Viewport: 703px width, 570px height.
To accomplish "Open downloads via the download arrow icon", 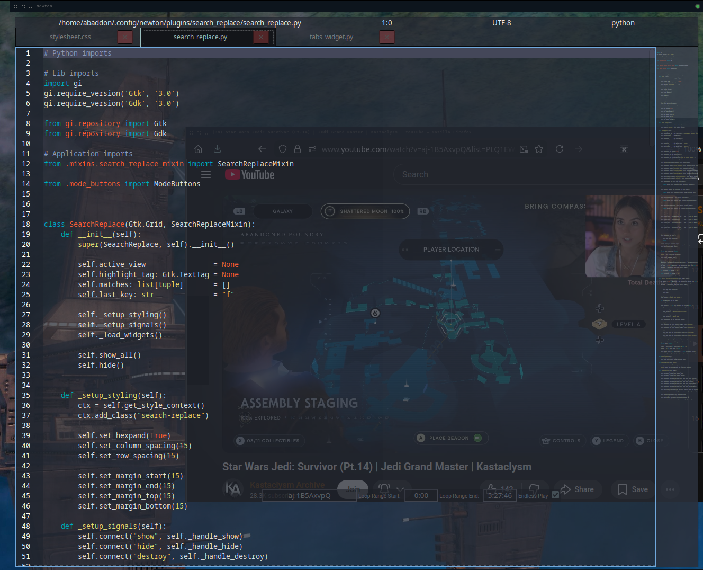I will coord(217,149).
